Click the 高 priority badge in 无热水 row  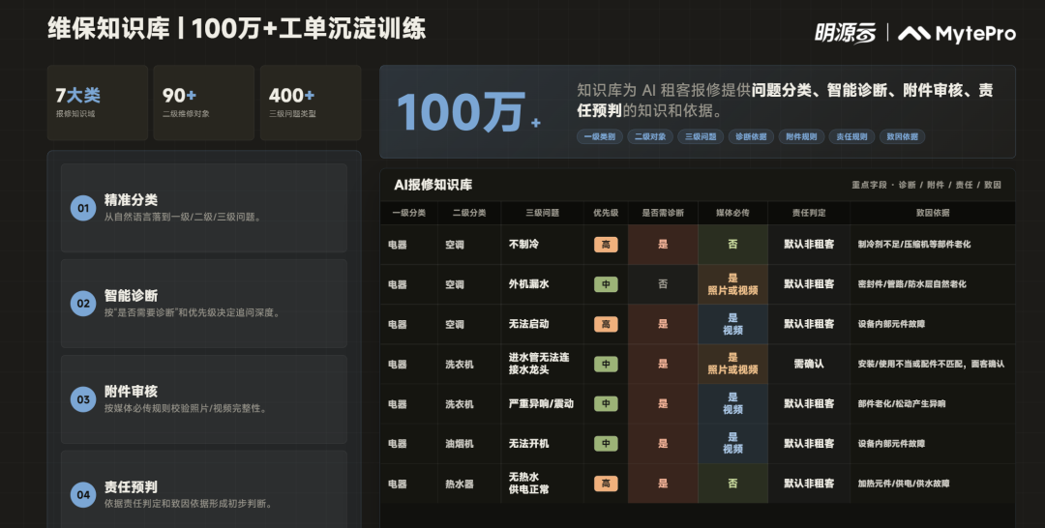(x=606, y=484)
